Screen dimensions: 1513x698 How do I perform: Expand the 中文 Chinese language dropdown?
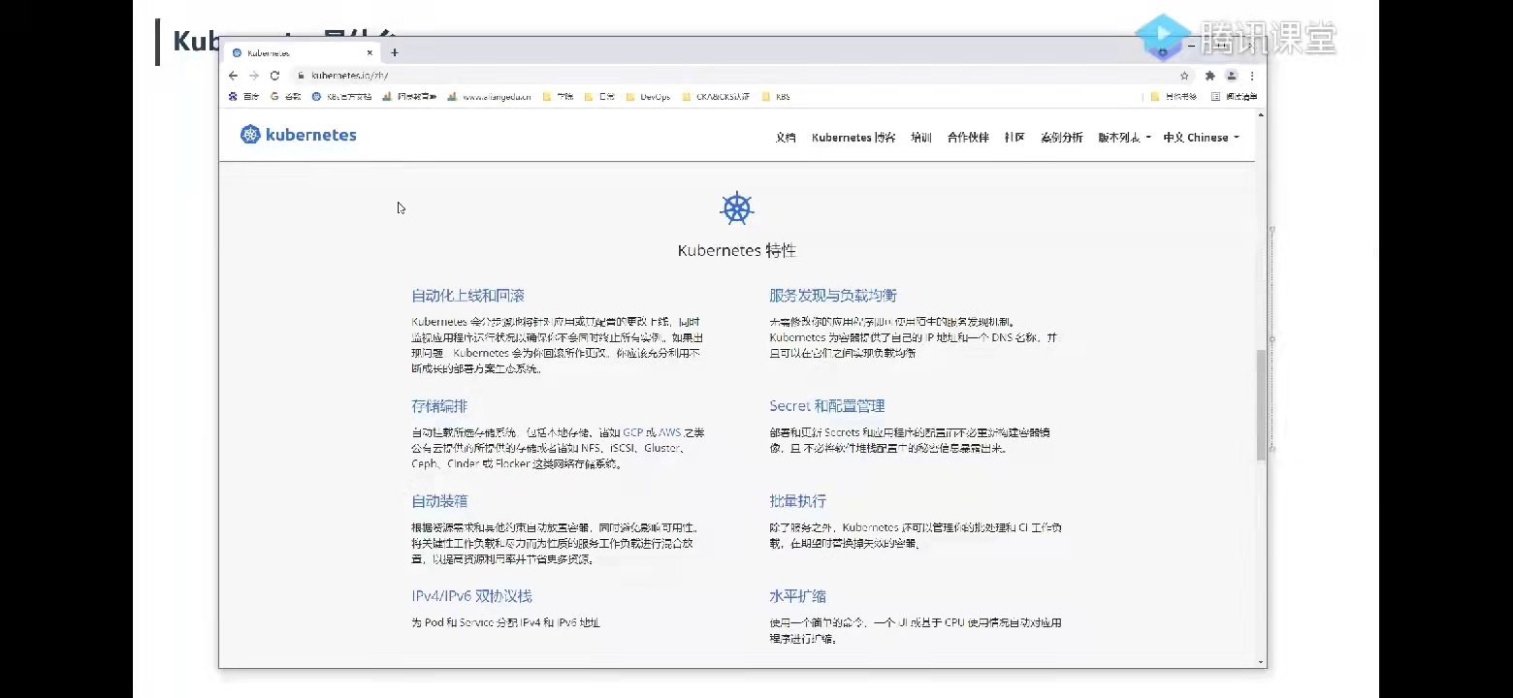pos(1201,138)
